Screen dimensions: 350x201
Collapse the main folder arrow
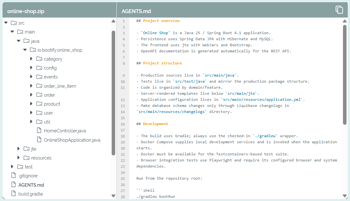(12, 32)
